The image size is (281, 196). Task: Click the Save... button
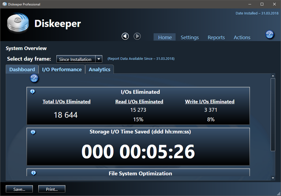tap(19, 189)
